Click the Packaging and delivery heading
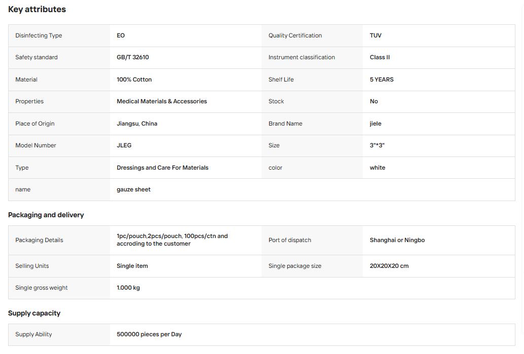Screen dimensions: 524x354 click(46, 215)
